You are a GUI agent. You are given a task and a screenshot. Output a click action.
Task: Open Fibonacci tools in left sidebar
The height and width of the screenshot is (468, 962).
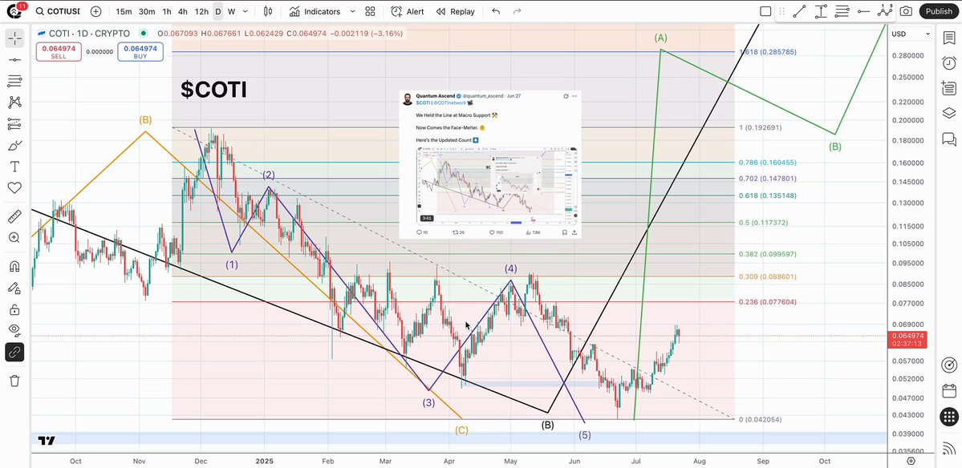(14, 80)
